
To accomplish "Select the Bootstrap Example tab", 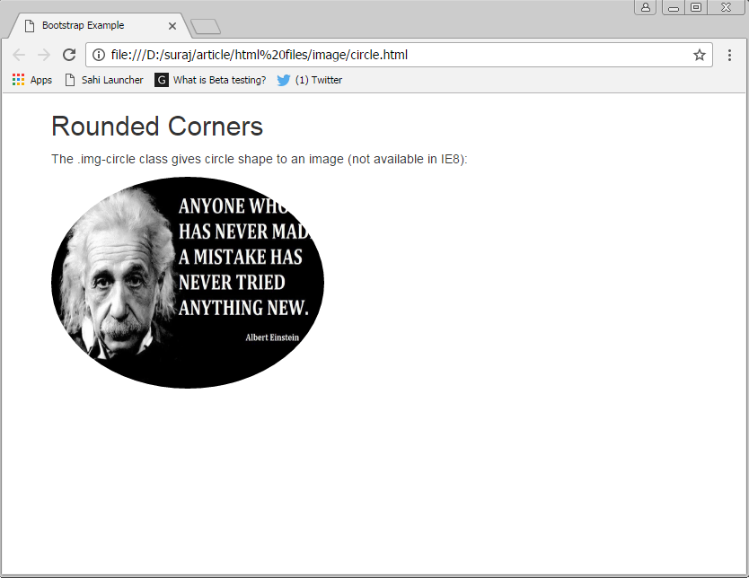I will (x=100, y=26).
